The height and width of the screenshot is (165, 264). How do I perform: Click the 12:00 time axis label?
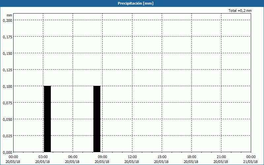[132, 157]
